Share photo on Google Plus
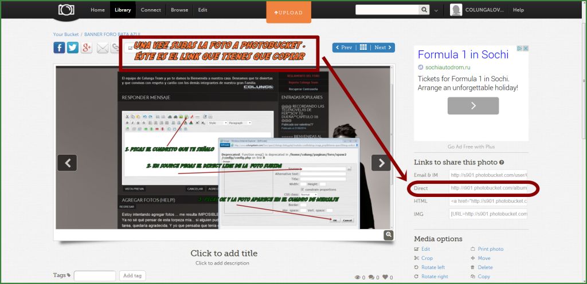Image resolution: width=587 pixels, height=284 pixels. click(x=87, y=48)
